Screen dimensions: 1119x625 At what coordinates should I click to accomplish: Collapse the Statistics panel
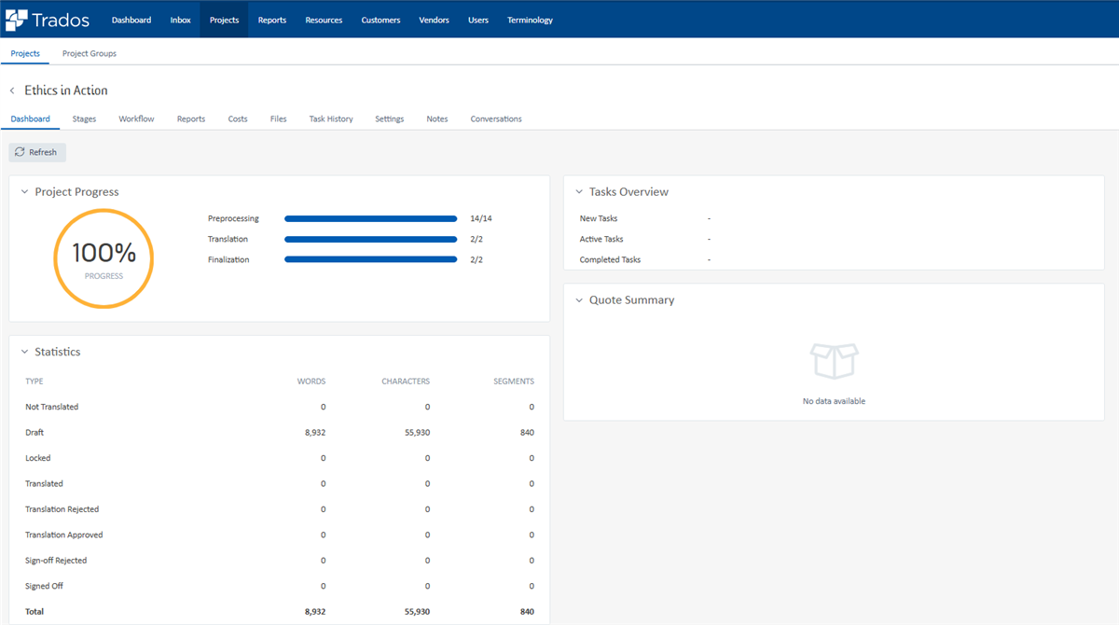tap(22, 352)
